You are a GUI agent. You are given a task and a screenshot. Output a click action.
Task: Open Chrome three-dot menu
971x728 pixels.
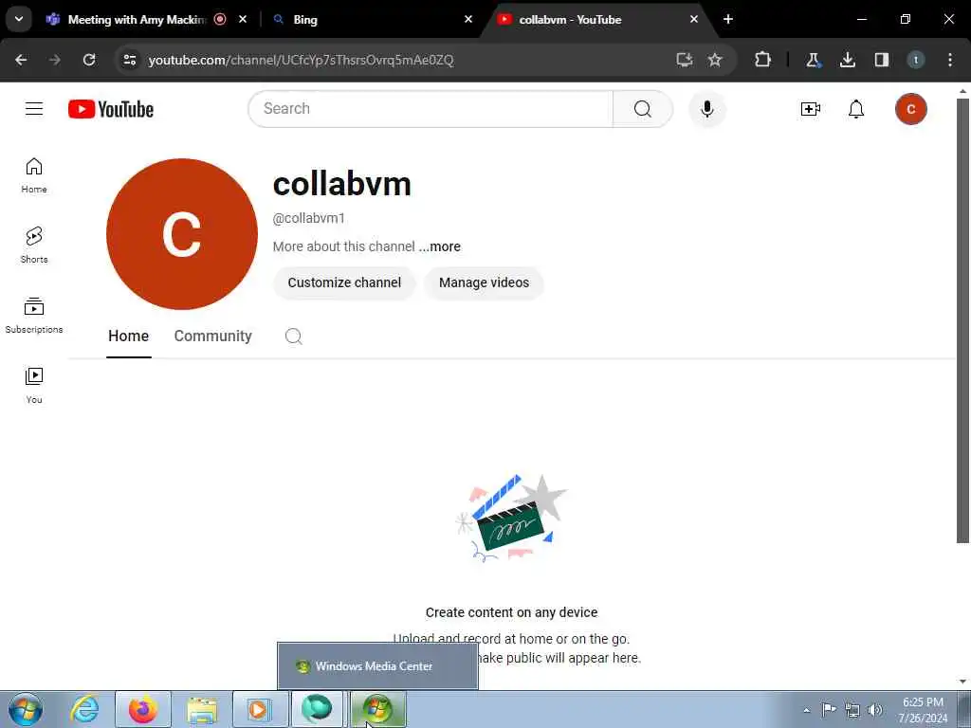click(x=950, y=60)
